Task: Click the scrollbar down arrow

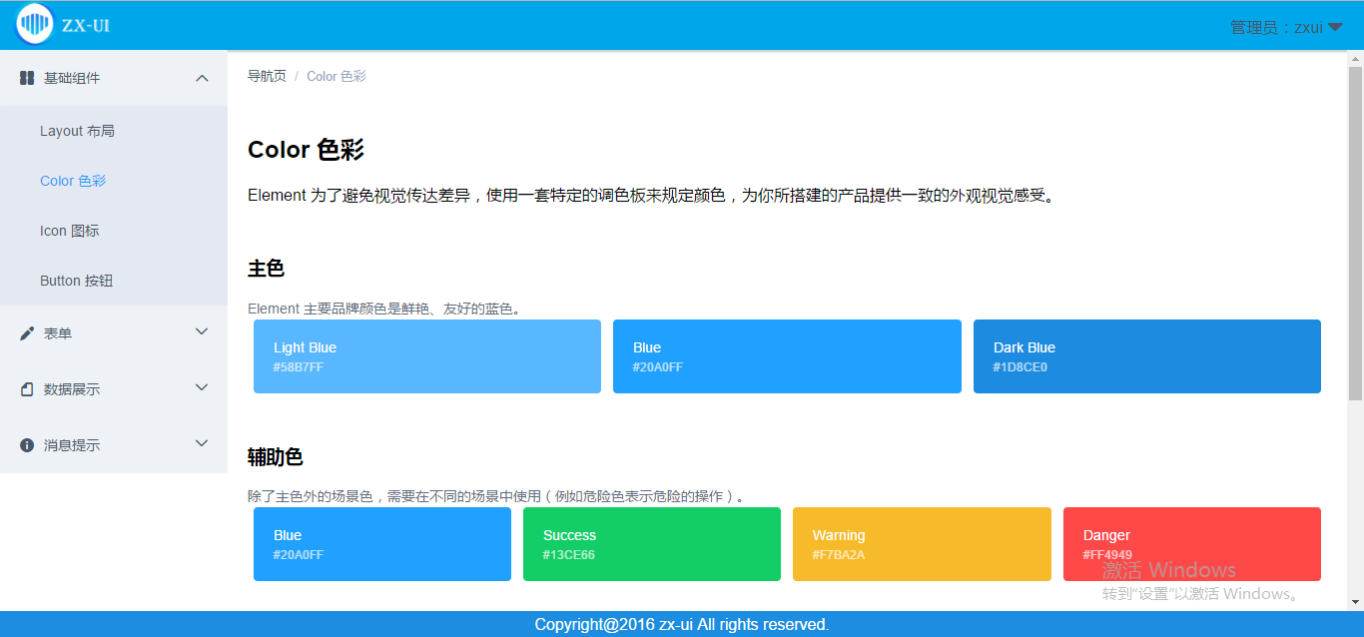Action: tap(1355, 602)
